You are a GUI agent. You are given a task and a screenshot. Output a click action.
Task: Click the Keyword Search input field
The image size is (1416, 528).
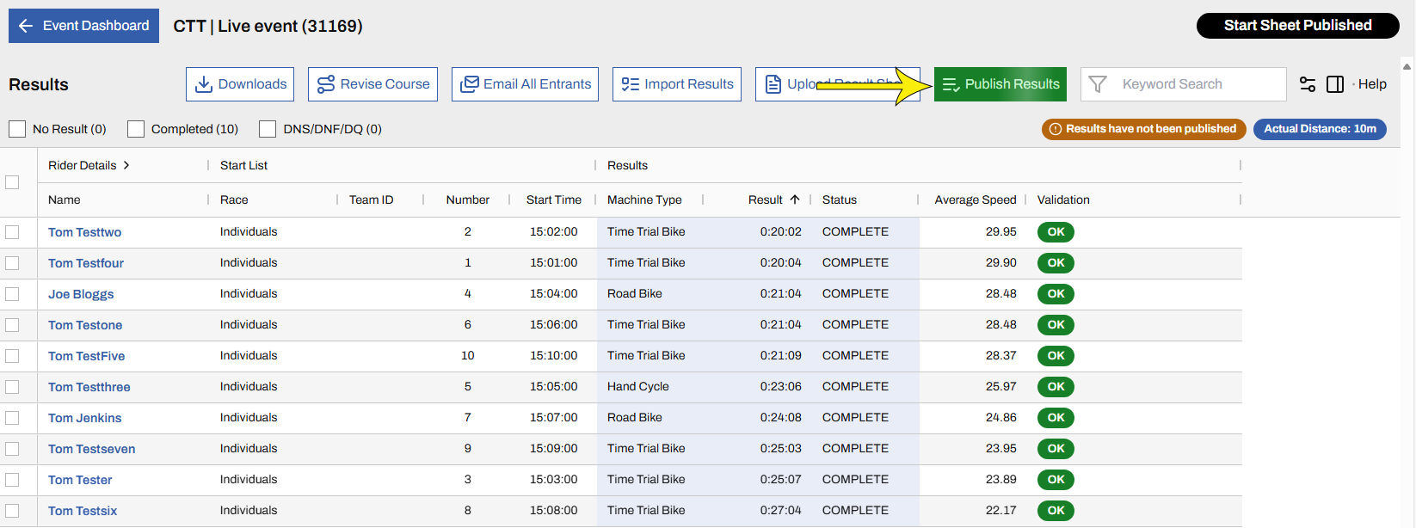click(1196, 84)
